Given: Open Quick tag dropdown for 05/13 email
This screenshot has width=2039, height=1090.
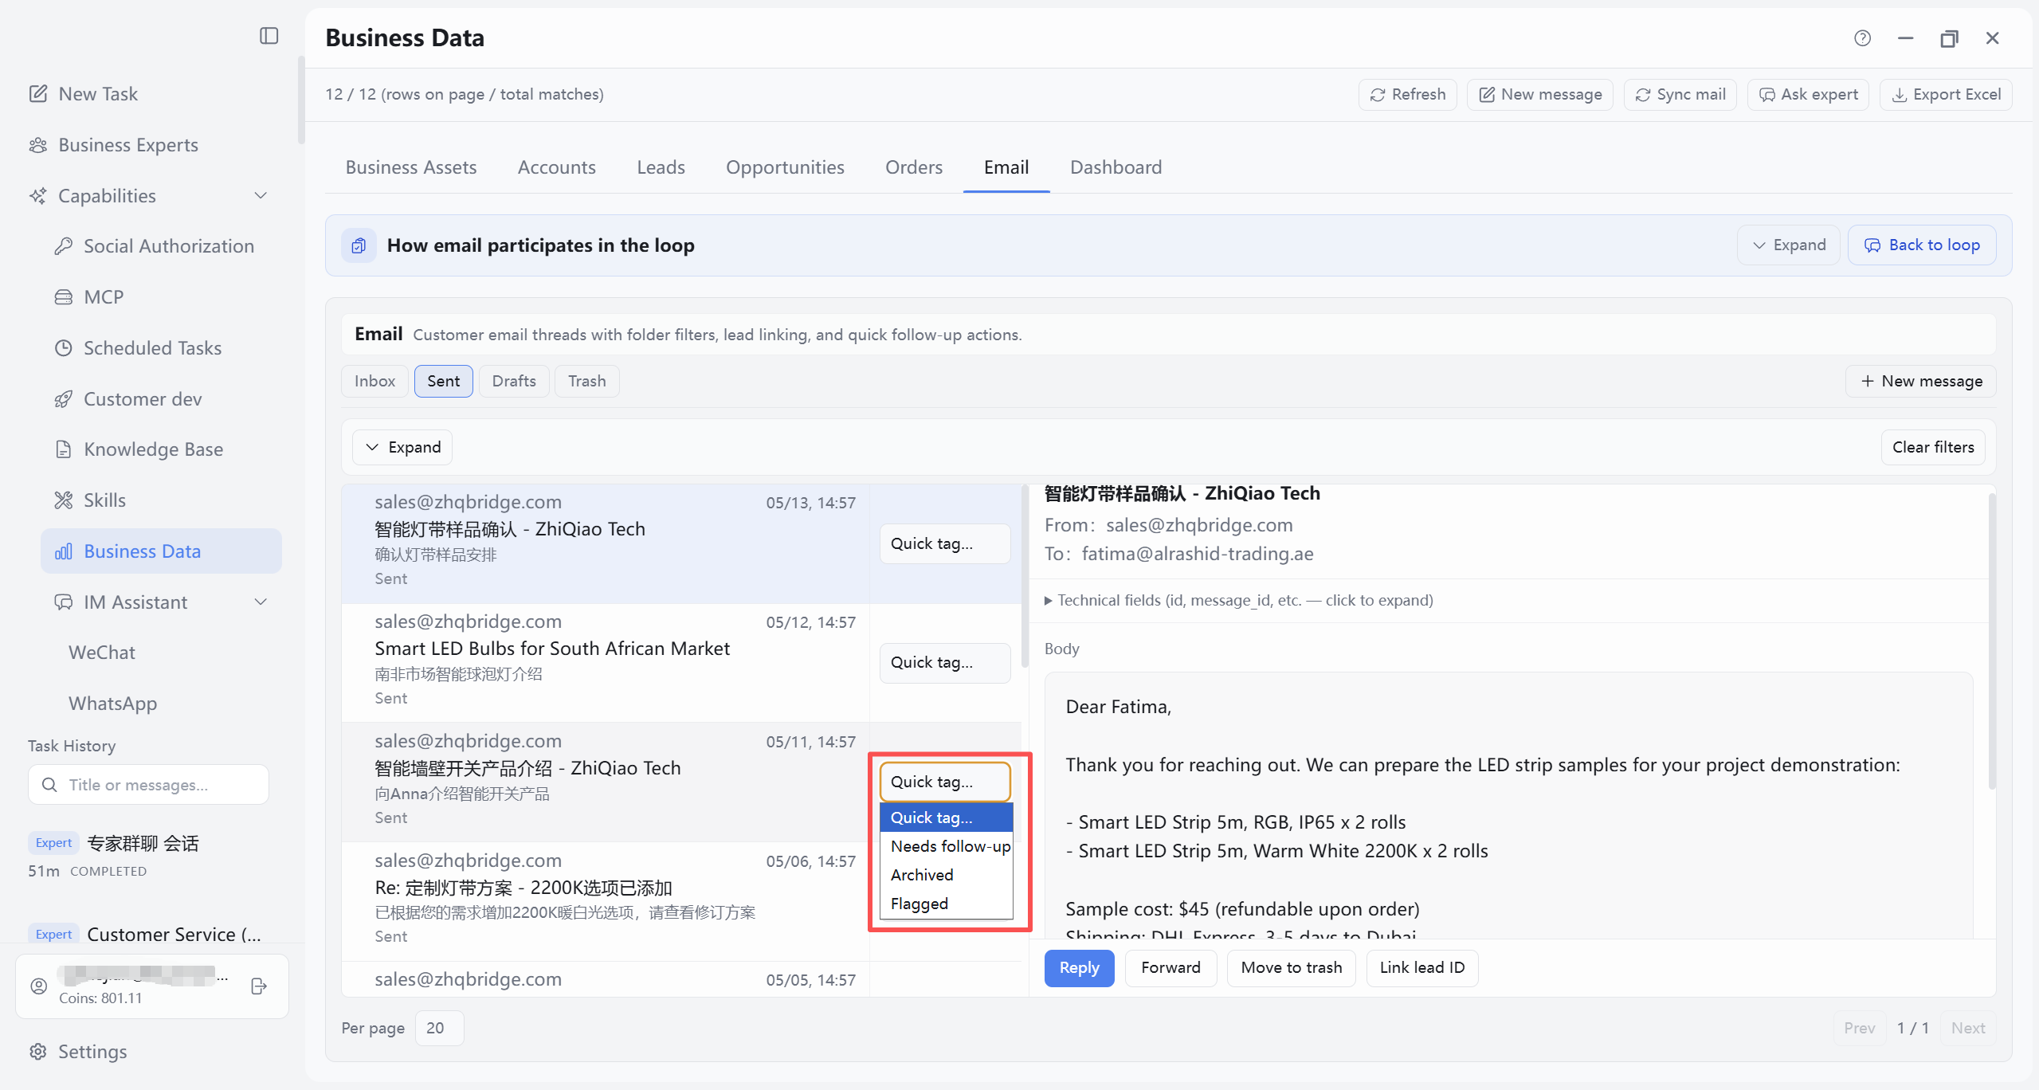Looking at the screenshot, I should click(945, 543).
